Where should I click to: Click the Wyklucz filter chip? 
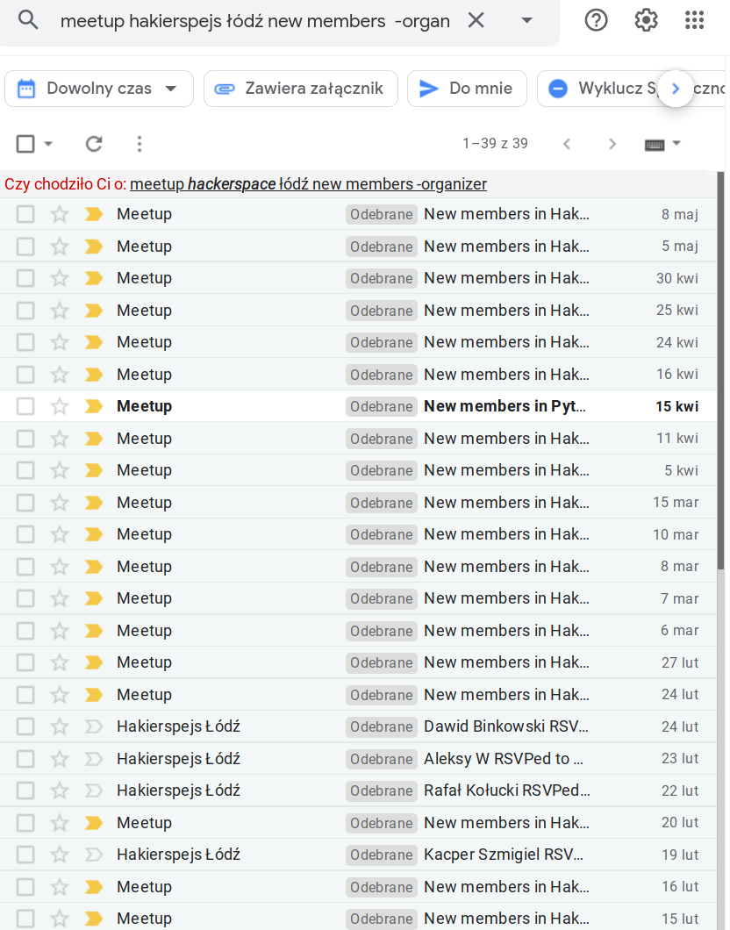tap(599, 89)
